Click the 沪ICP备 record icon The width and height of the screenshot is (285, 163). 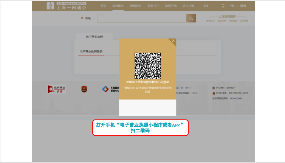click(x=214, y=87)
